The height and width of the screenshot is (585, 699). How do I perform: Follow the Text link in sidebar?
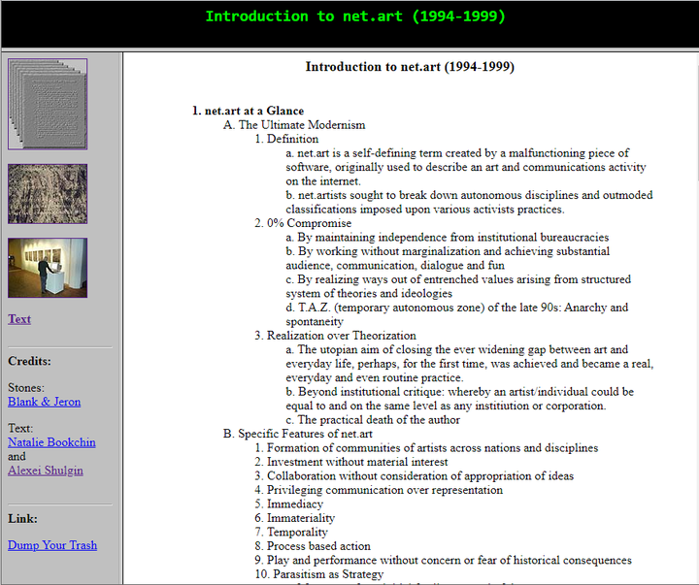tap(19, 319)
